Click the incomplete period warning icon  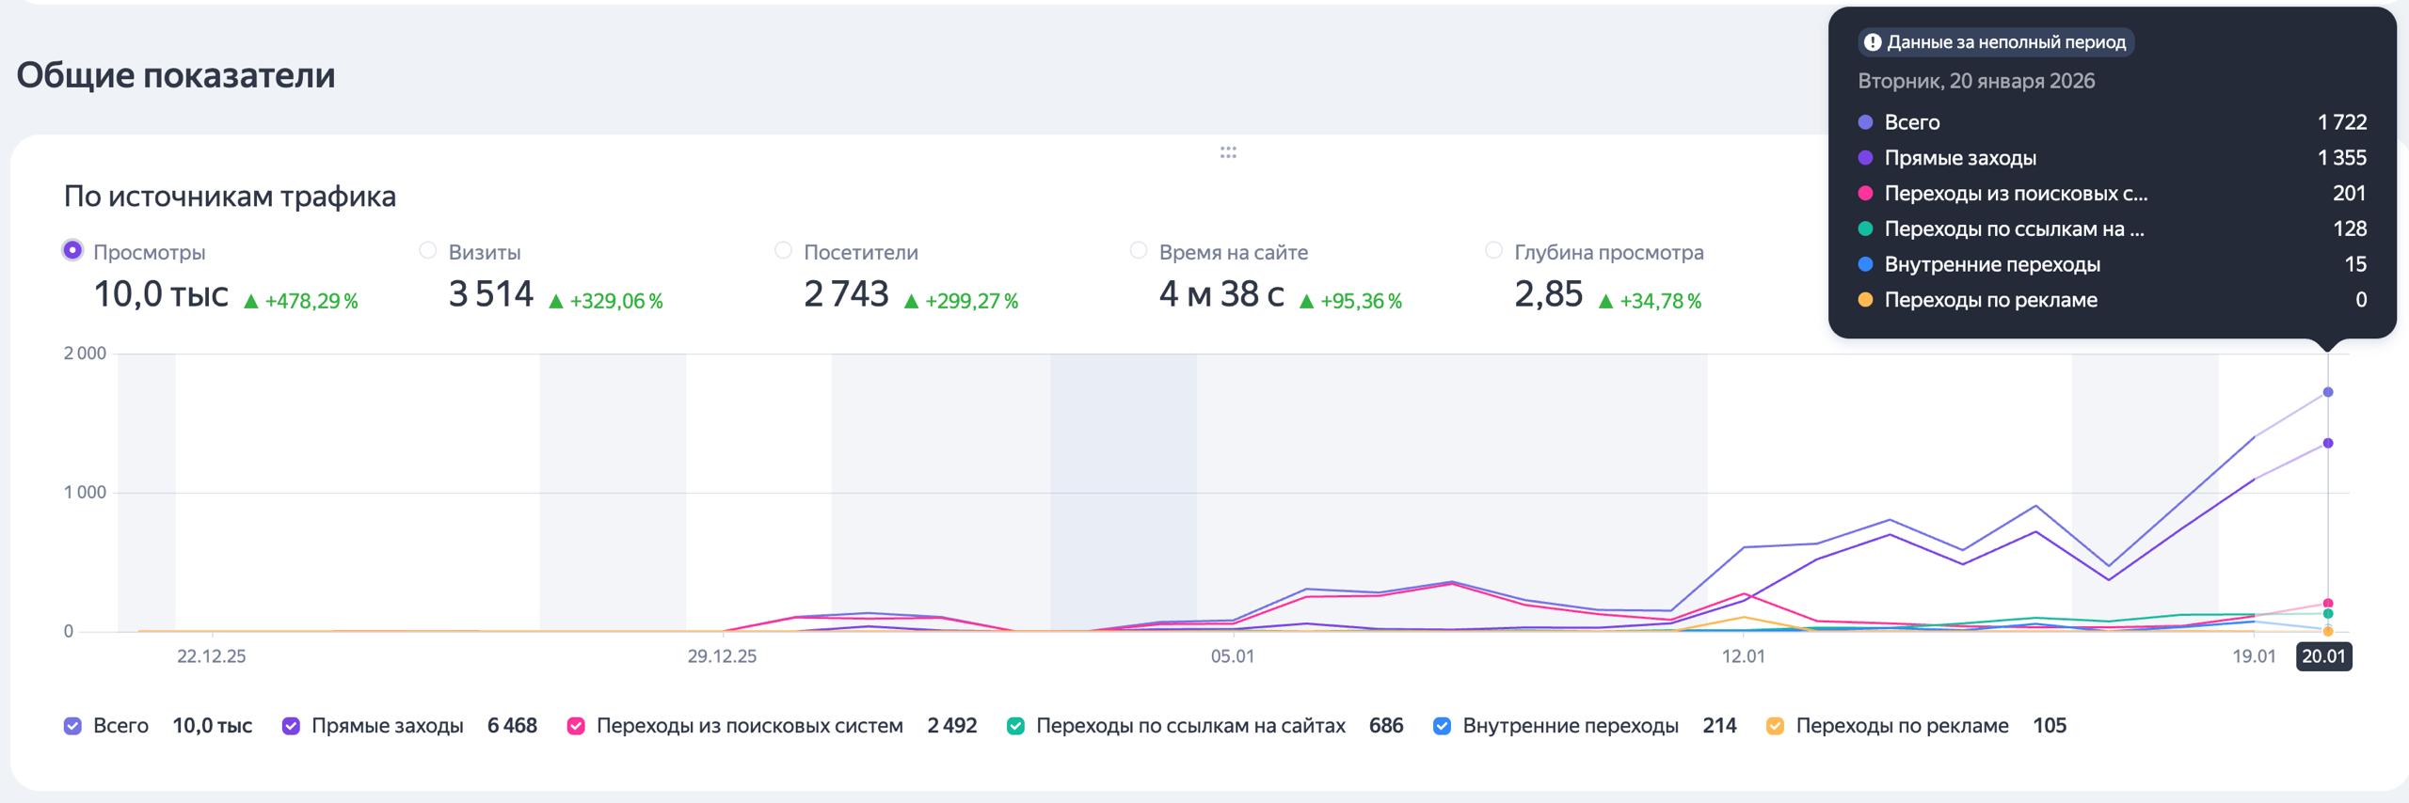click(1873, 42)
